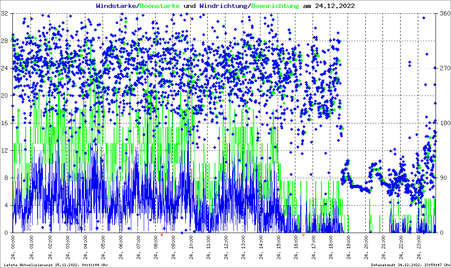Click the red 'A' sunrise marker
Image resolution: width=451 pixels, height=268 pixels.
point(162,235)
